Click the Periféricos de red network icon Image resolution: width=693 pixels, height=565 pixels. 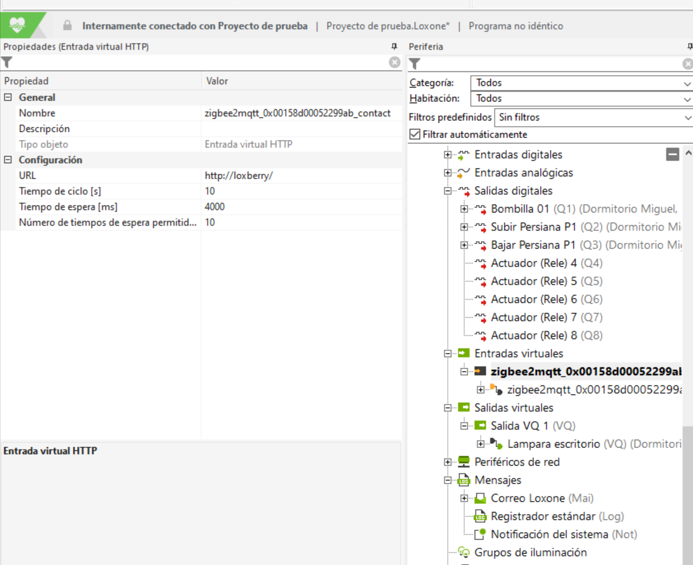(464, 462)
